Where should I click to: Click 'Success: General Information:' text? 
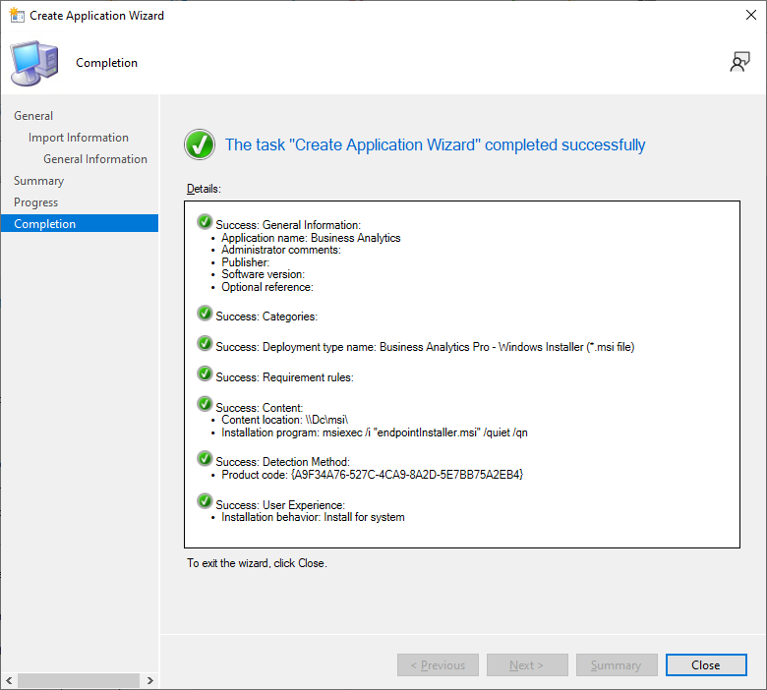(288, 225)
